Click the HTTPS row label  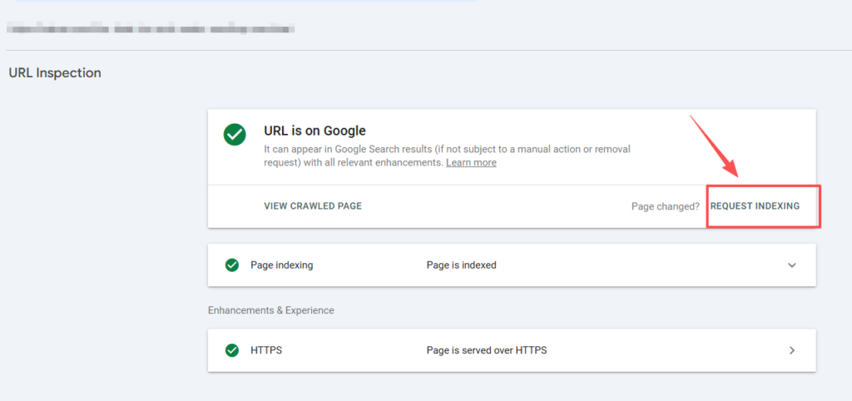pos(266,350)
